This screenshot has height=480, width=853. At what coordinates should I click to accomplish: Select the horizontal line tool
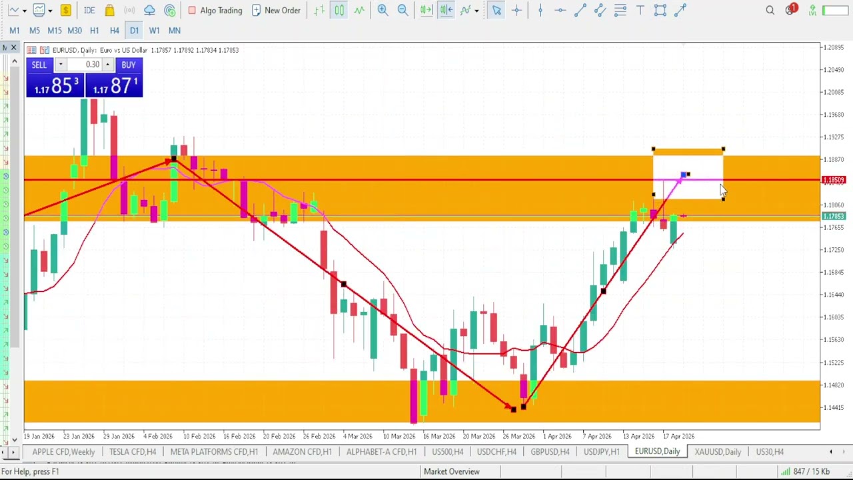pos(560,10)
